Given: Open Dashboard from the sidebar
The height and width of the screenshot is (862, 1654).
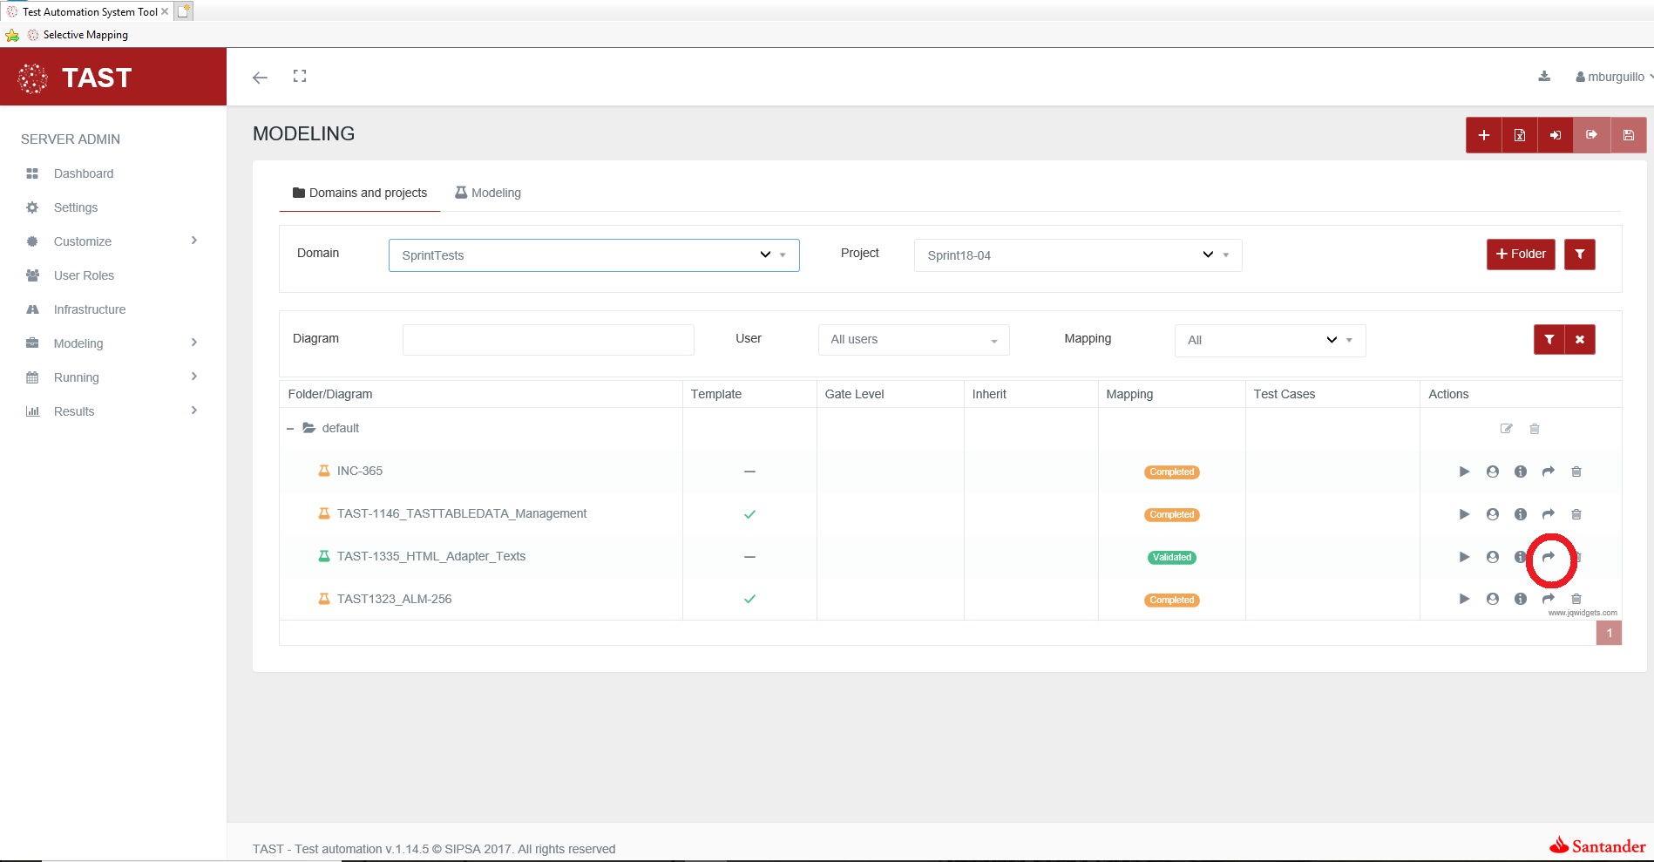Looking at the screenshot, I should (84, 173).
